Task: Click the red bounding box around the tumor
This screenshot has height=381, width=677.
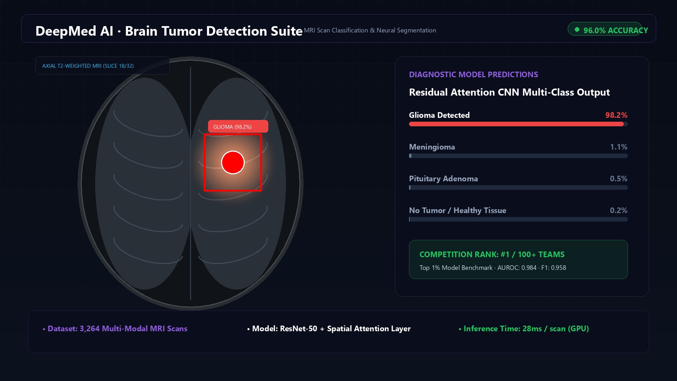Action: pos(233,163)
